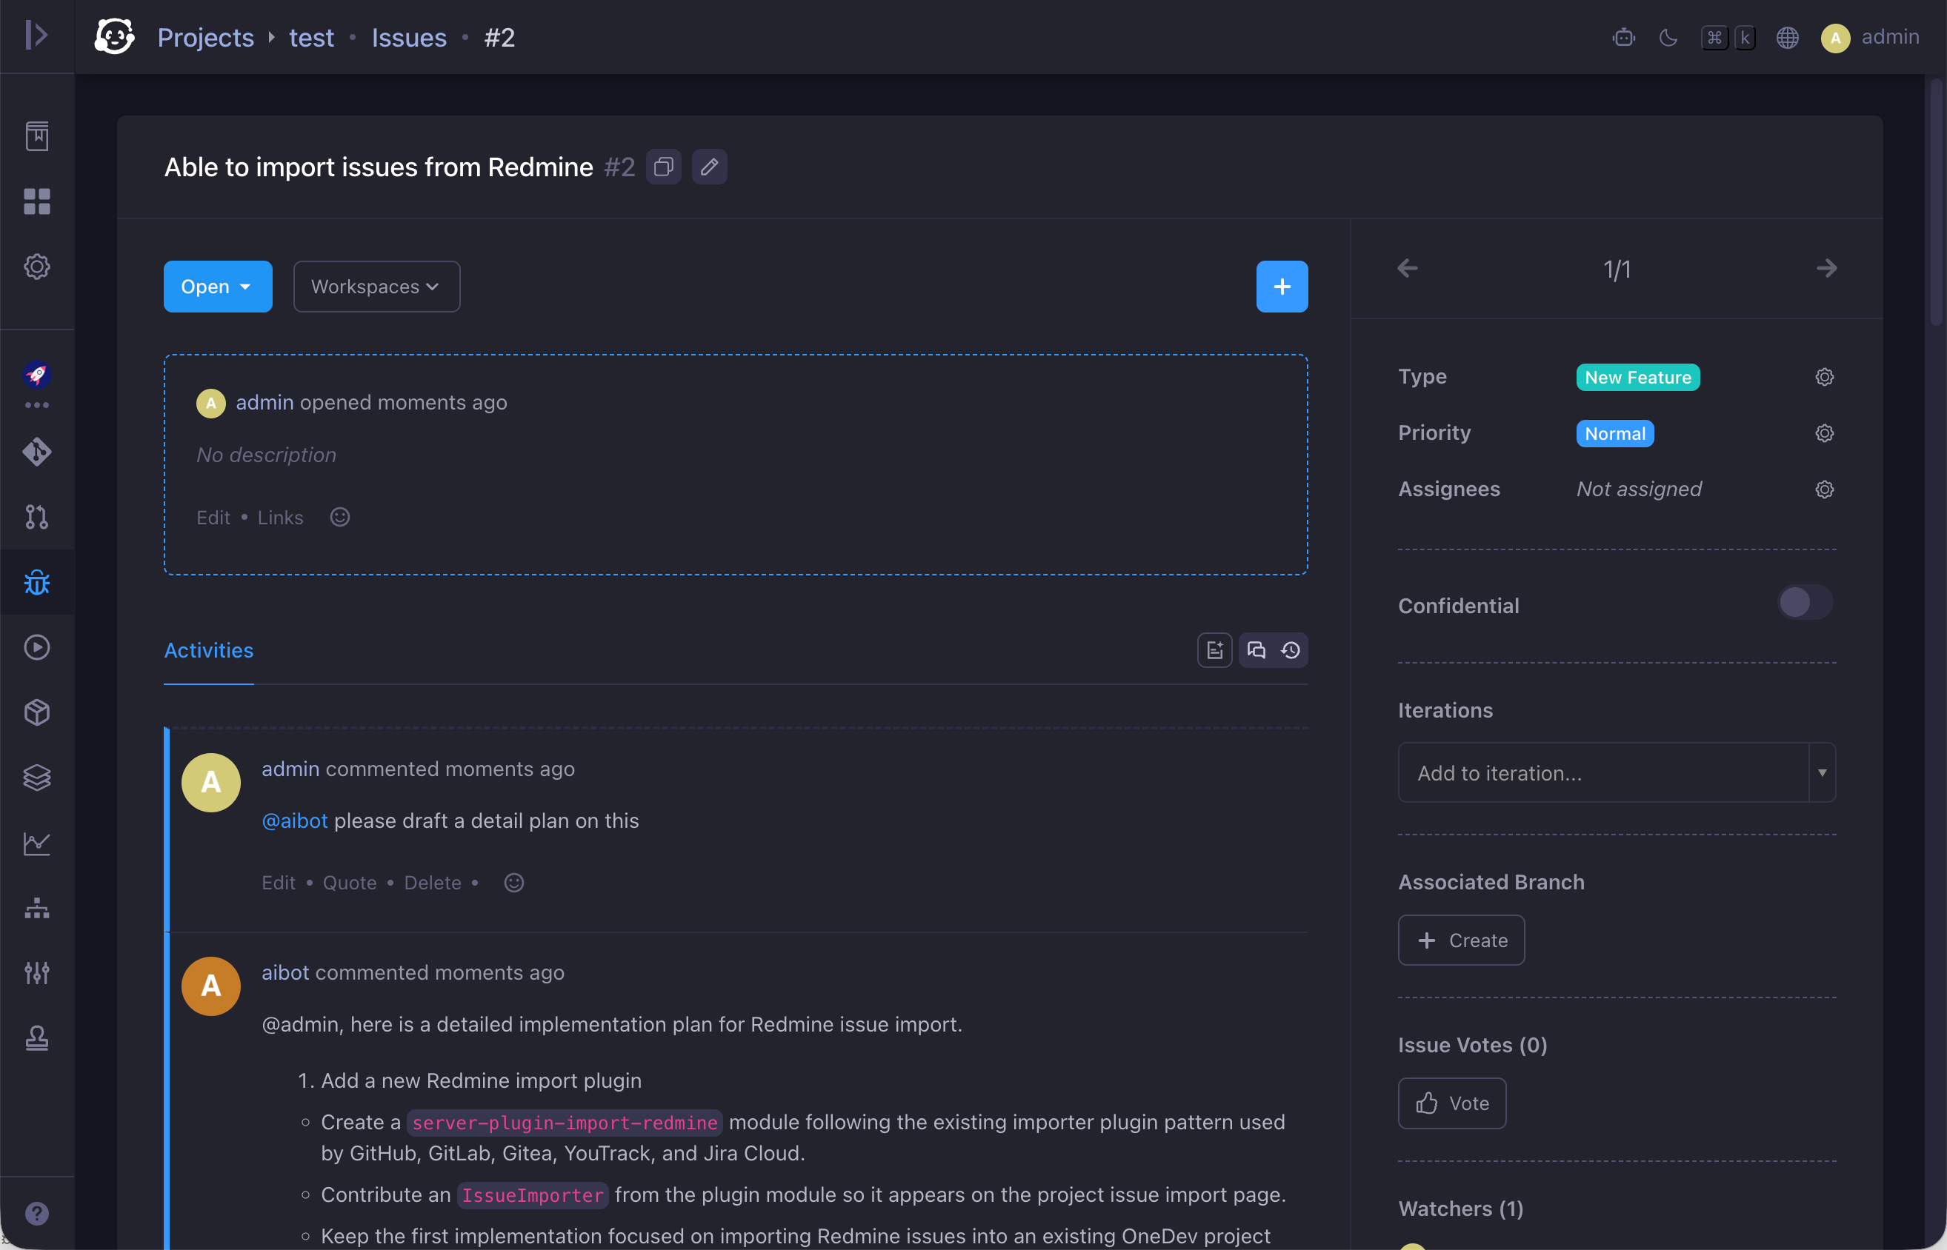Open the Pull Requests sidebar icon
This screenshot has width=1947, height=1250.
coord(36,516)
